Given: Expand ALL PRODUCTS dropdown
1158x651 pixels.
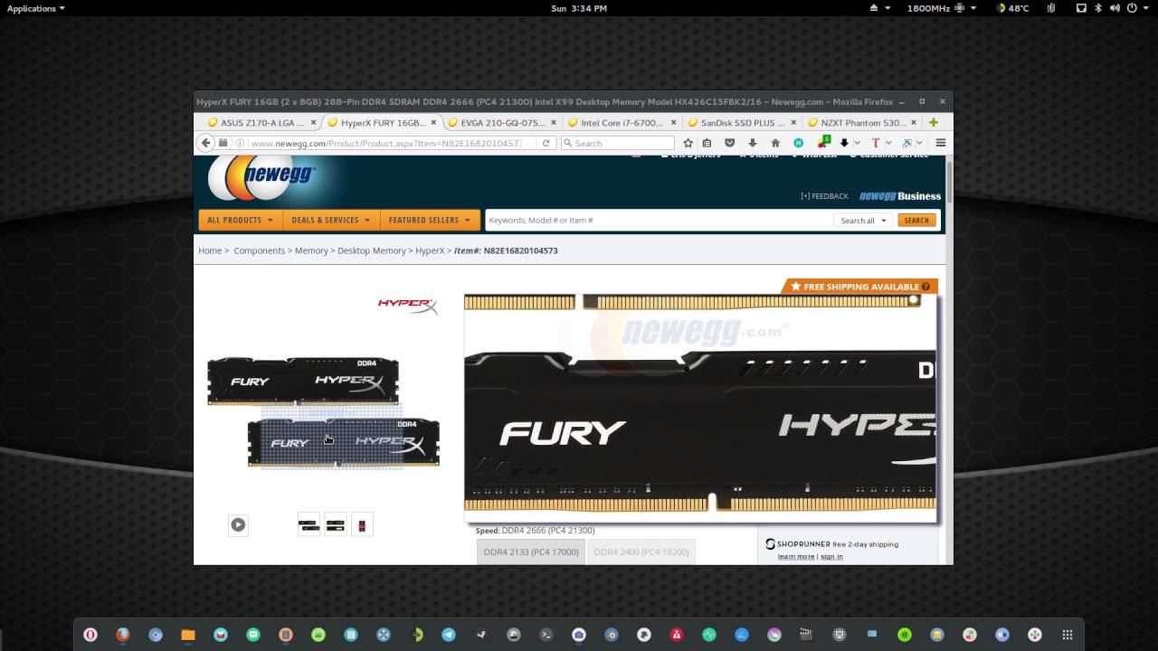Looking at the screenshot, I should click(240, 220).
